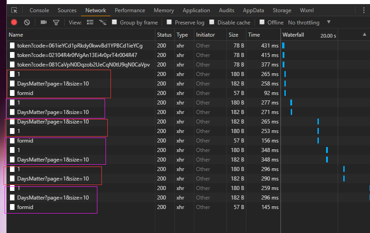Click the Waterfall column sort arrow

[x=365, y=35]
